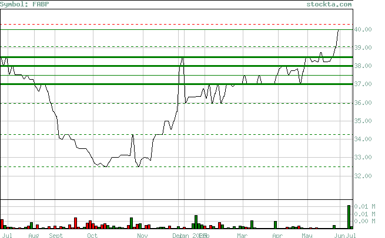
Task: Click the Apr month axis label
Action: pyautogui.click(x=277, y=236)
